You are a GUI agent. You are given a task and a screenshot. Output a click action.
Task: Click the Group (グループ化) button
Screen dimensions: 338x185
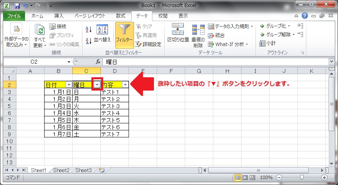pyautogui.click(x=275, y=26)
